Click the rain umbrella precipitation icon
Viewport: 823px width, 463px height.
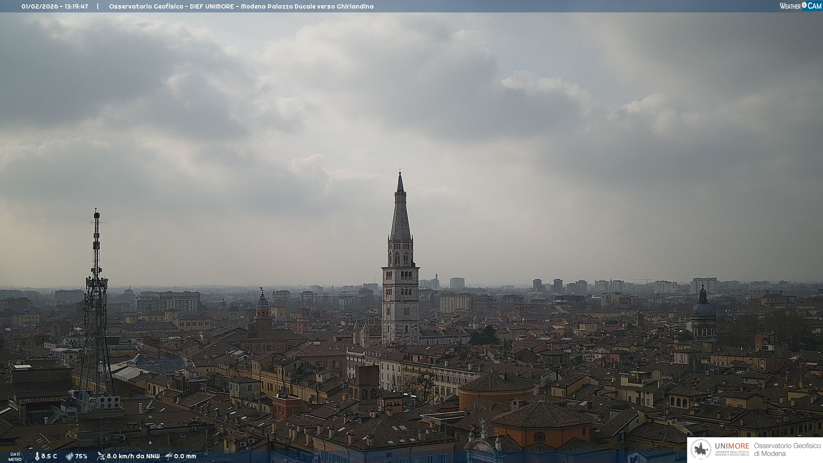click(x=169, y=456)
